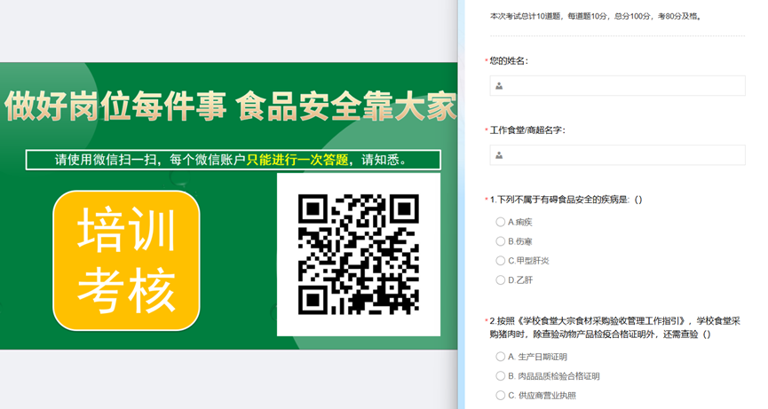Select C.甲型肝炎 radio option
768x409 pixels.
pos(501,261)
